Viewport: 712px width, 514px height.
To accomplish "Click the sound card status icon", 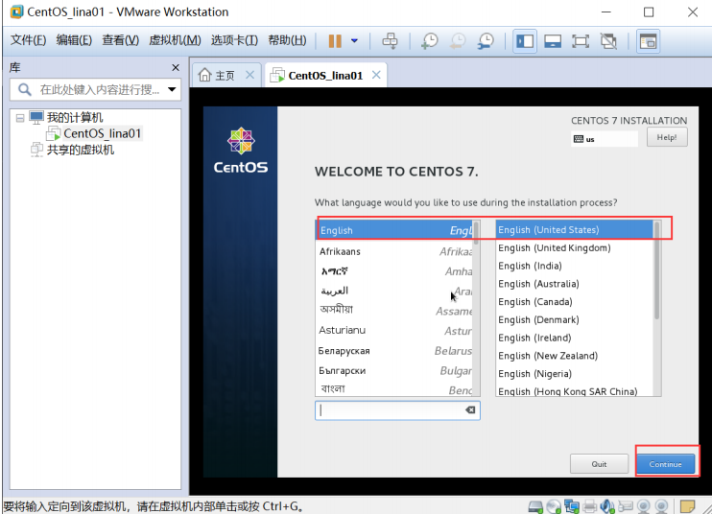I will coord(607,506).
